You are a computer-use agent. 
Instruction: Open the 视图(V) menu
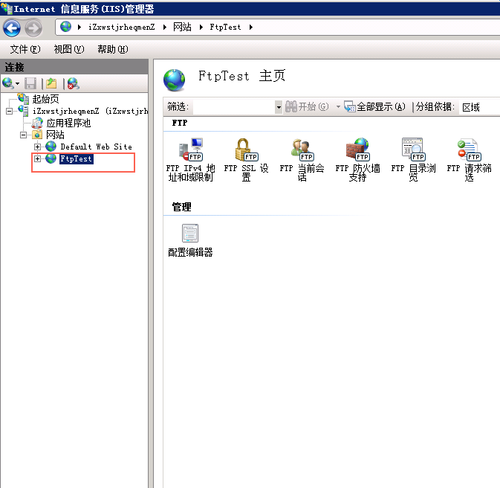point(69,49)
